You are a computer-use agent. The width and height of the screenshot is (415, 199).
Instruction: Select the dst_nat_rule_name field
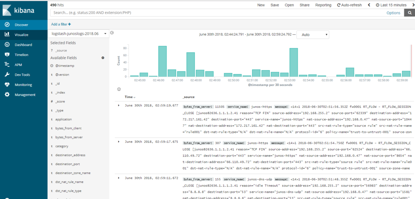[69, 182]
